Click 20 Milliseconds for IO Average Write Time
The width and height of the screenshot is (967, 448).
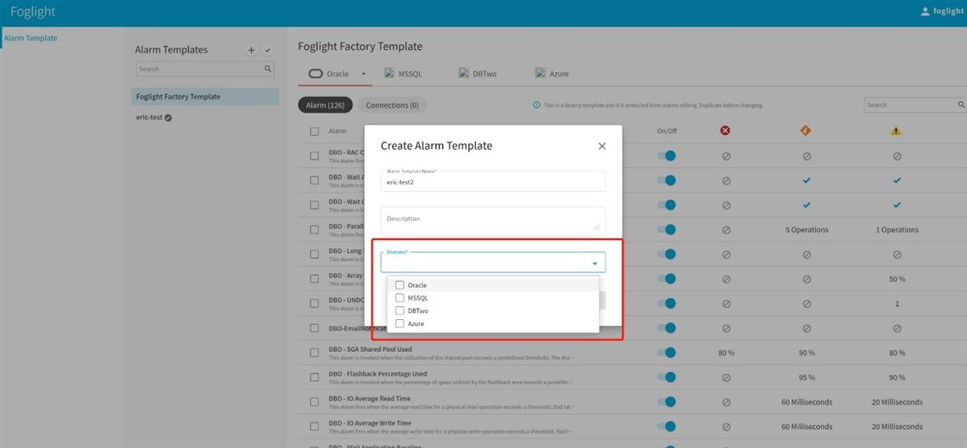(x=897, y=427)
